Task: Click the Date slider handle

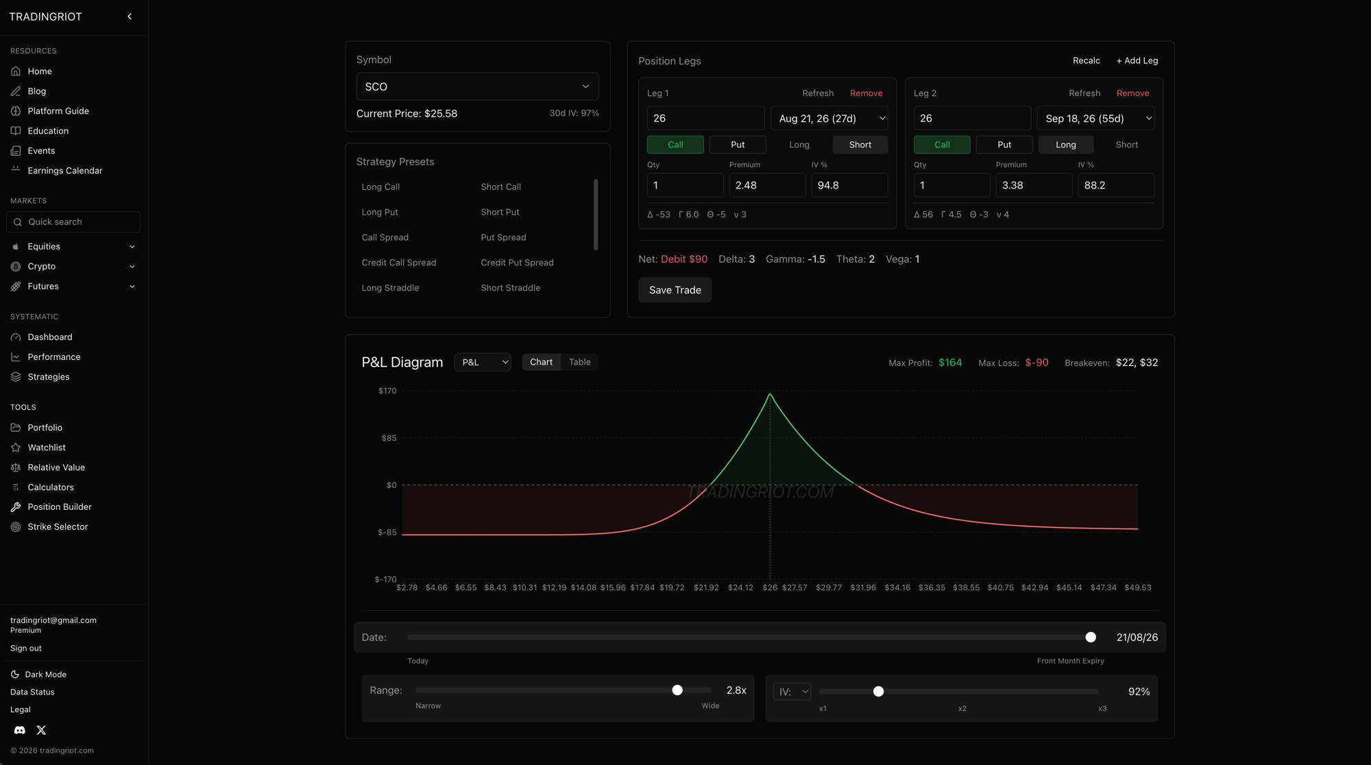Action: [1091, 637]
